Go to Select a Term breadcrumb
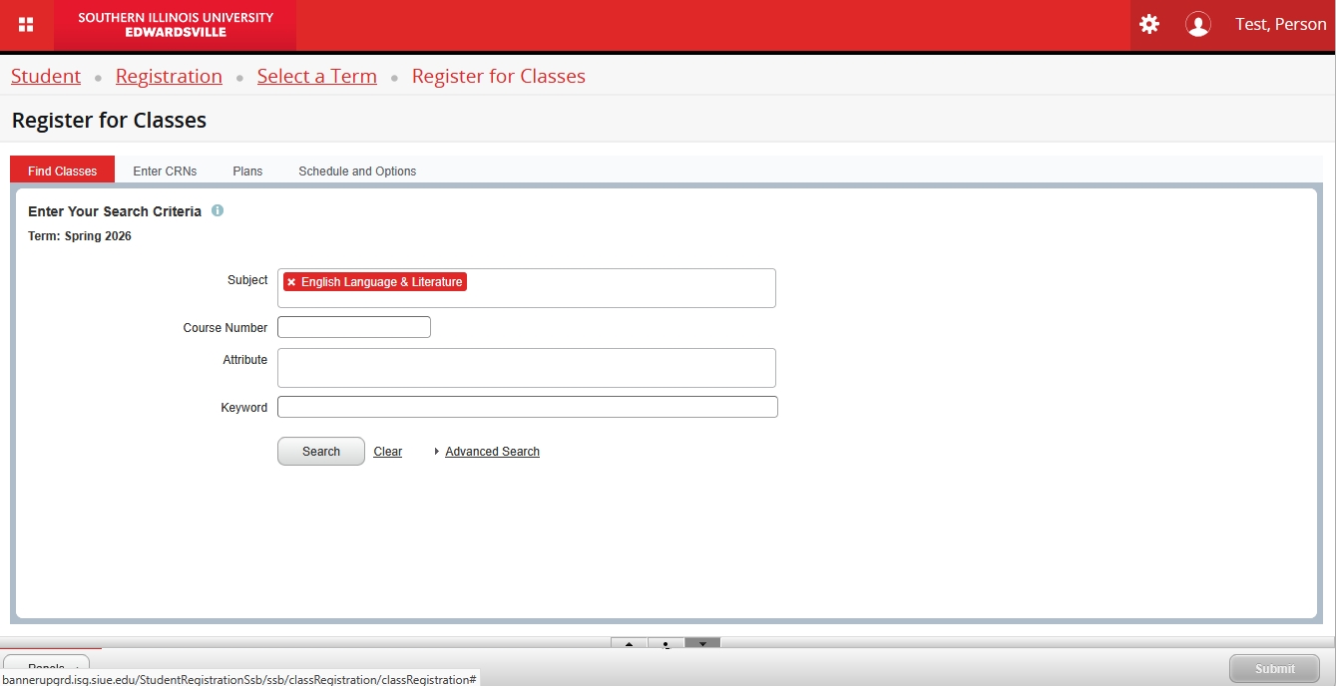 point(316,77)
